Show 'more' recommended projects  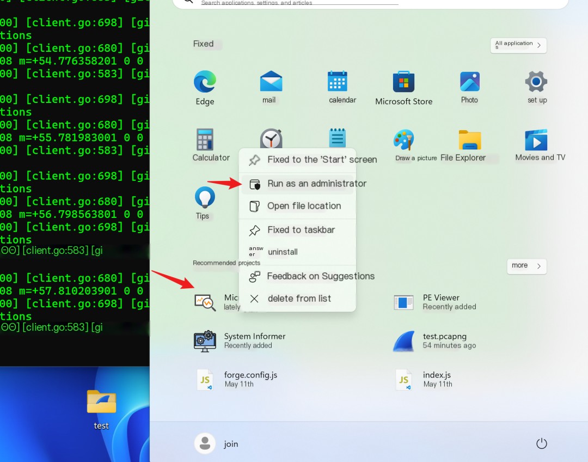[526, 266]
